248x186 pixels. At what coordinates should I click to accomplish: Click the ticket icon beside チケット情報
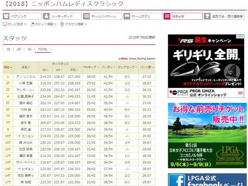[x=32, y=24]
